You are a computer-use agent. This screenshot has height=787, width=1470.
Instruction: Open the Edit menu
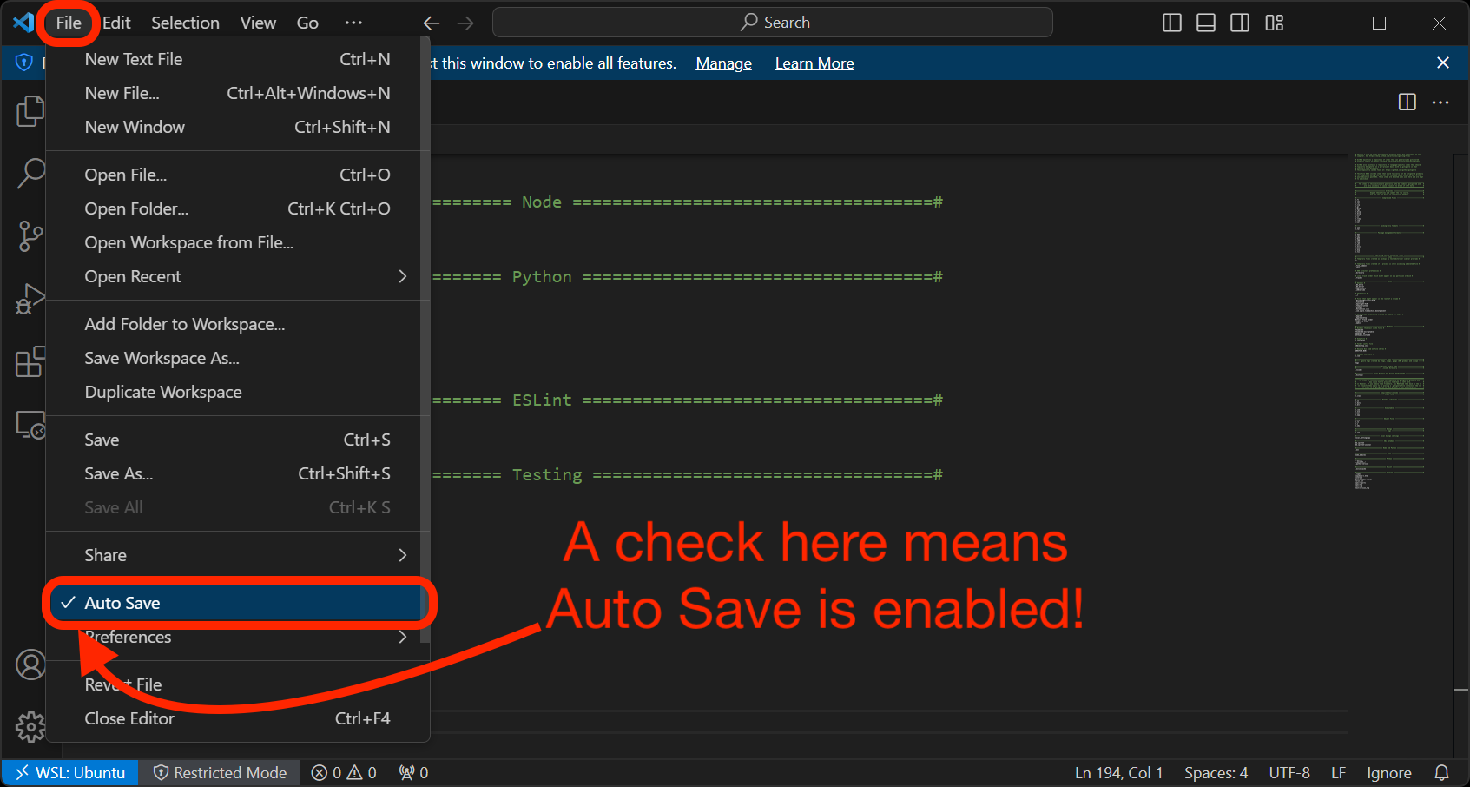115,23
